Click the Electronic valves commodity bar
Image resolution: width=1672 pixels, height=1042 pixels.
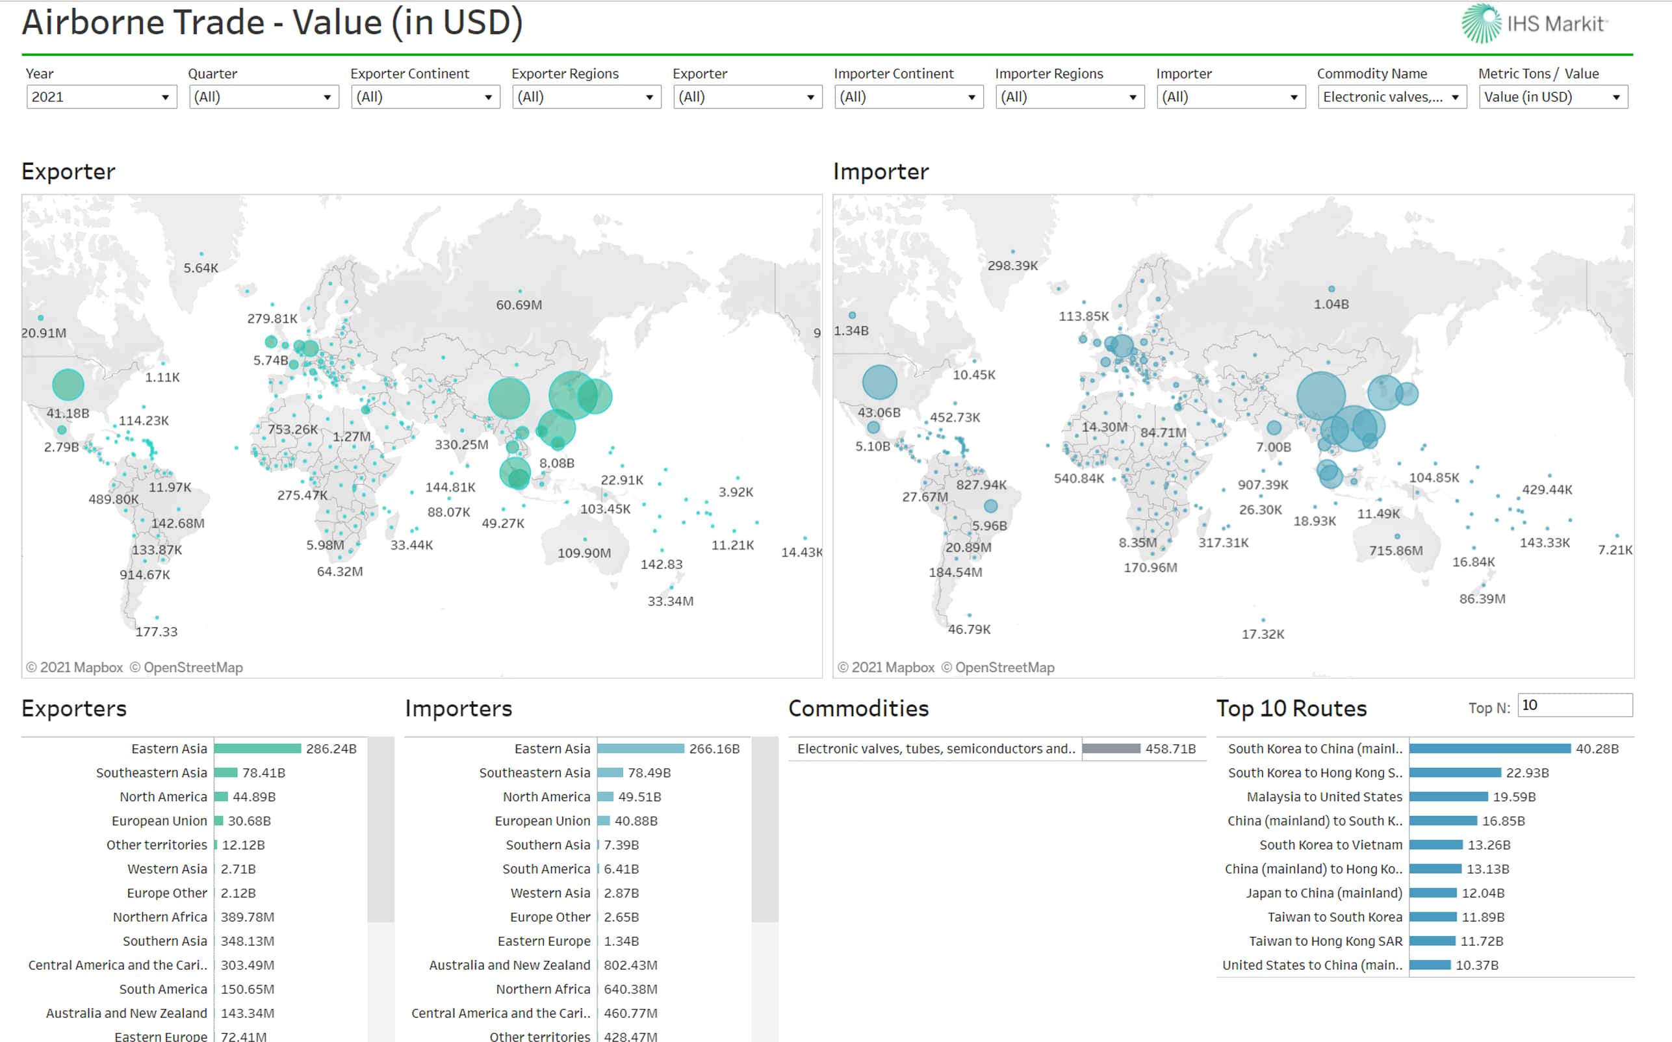click(1111, 748)
